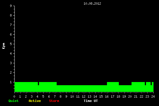Click hour 24 on time axis
This screenshot has width=159, height=106.
(153, 96)
